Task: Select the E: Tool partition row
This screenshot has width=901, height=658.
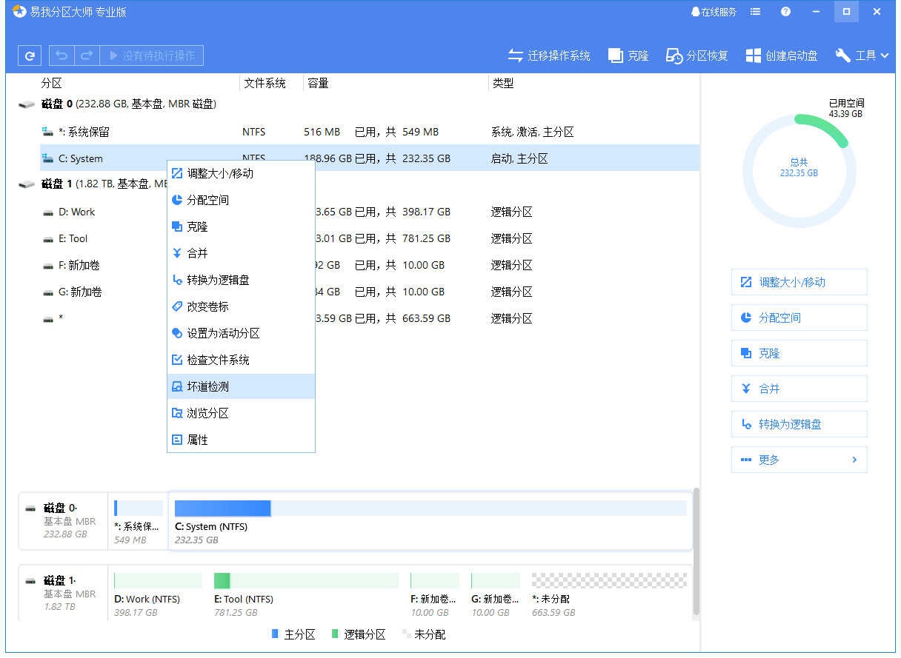Action: pos(369,238)
